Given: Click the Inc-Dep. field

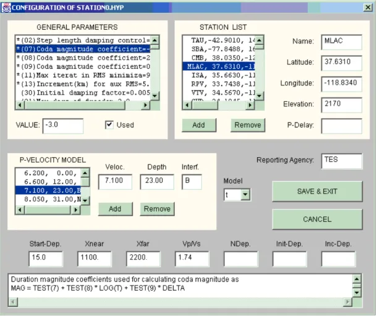Looking at the screenshot, I should (x=338, y=258).
